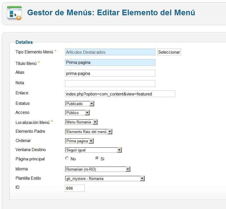Click the Enlace link field

120,94
